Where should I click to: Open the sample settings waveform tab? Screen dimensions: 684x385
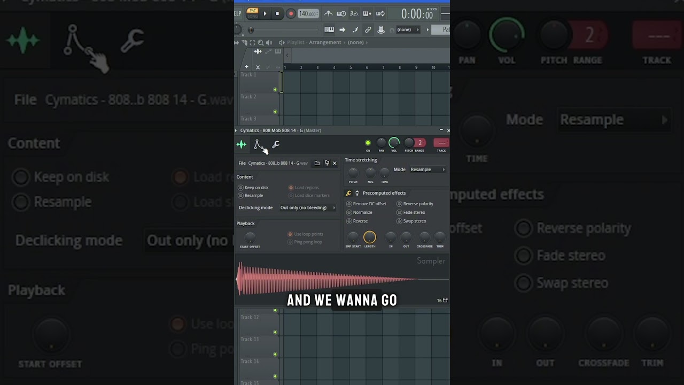click(242, 144)
